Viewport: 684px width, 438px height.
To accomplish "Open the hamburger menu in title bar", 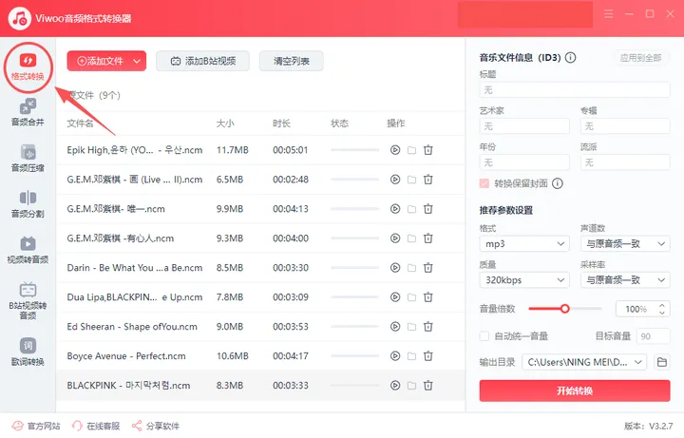I will [609, 14].
